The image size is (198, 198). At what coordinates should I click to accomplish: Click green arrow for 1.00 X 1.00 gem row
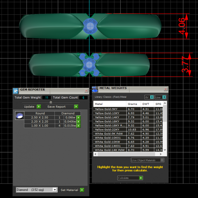[x=79, y=126]
